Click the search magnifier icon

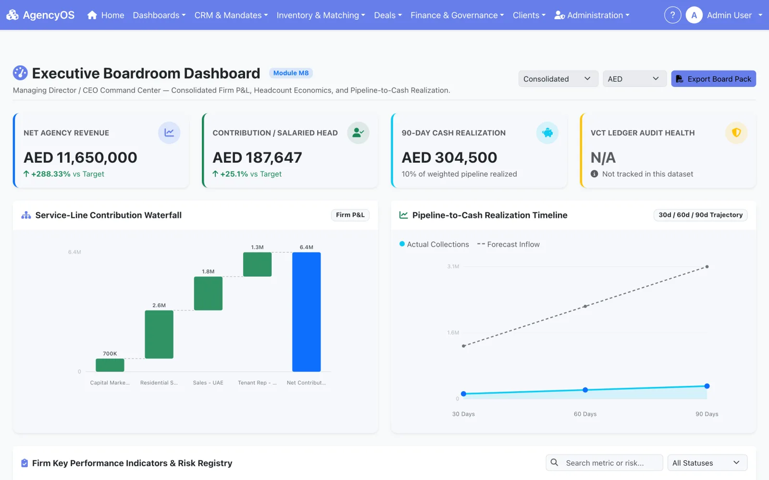(x=554, y=462)
